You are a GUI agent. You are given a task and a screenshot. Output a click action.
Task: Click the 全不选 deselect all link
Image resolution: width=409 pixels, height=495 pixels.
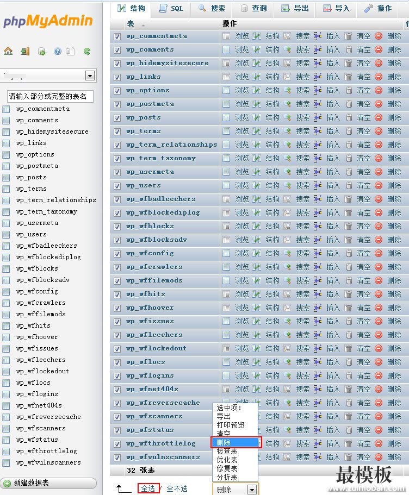[x=177, y=488]
